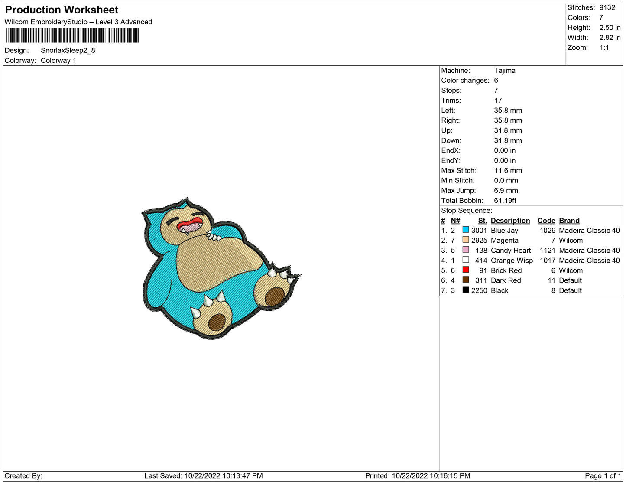Click the 'Color changes:' label
Image resolution: width=626 pixels, height=482 pixels.
(465, 80)
